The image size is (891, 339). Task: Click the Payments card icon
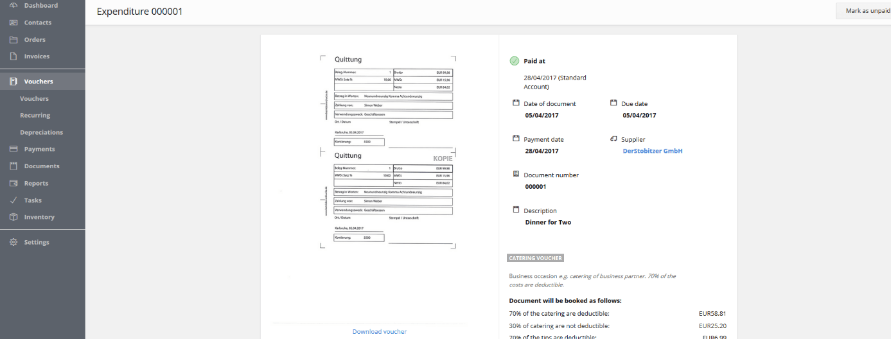13,149
